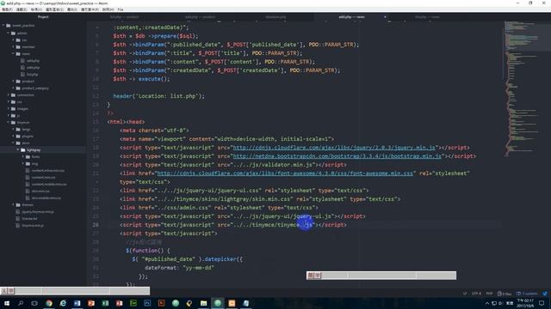Open the File menu in menu bar

coord(121,9)
